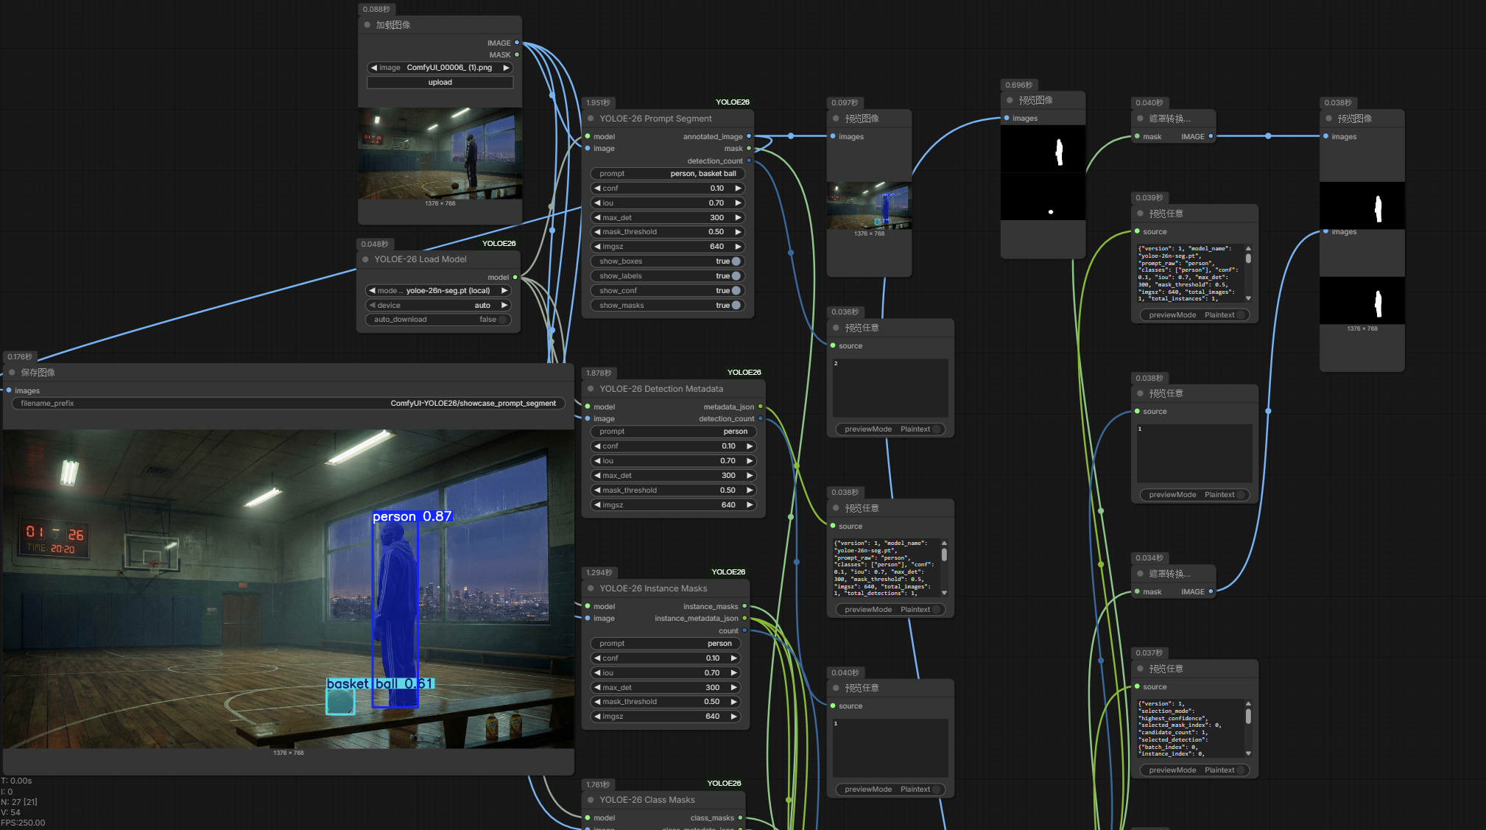Screen dimensions: 1486x830
Task: Increase iou in YOLOE-26 Prompt Segment with right arrow
Action: coord(738,203)
